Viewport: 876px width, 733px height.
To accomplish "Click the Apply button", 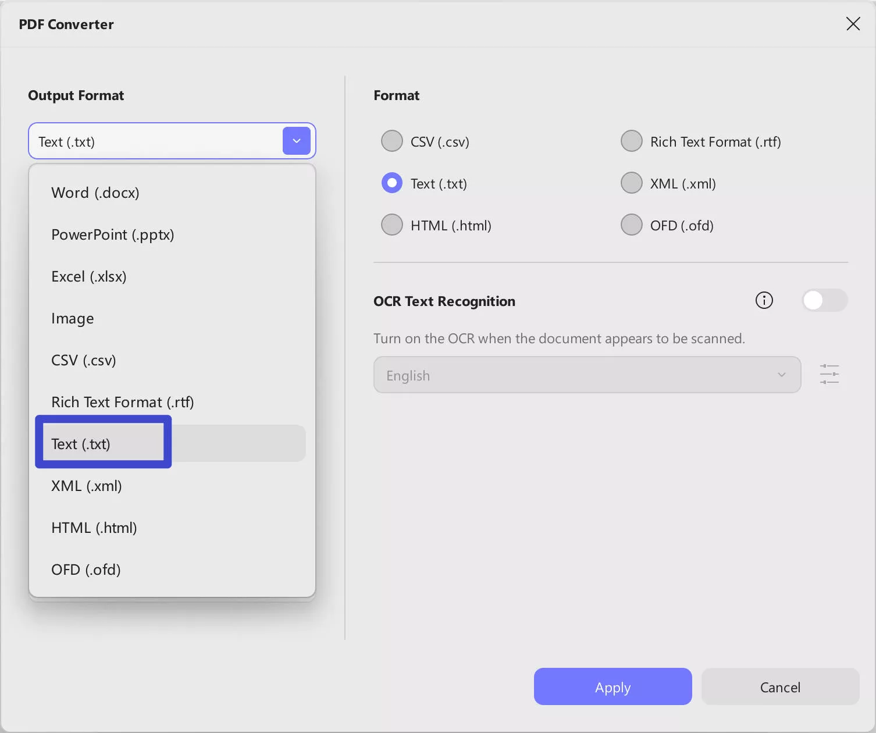I will (x=613, y=686).
